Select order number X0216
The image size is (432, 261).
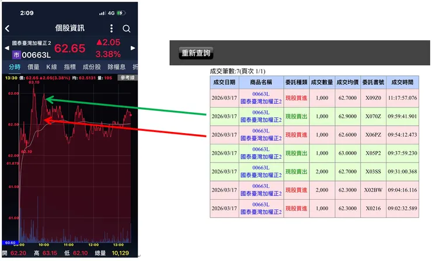tap(373, 208)
